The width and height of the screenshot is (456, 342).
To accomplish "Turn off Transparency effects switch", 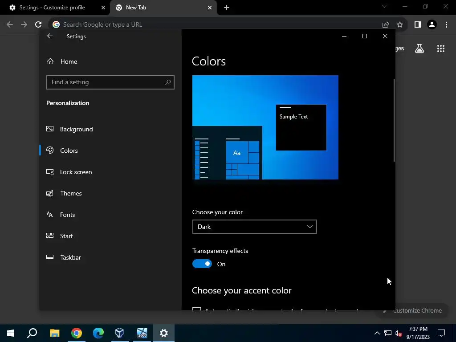I will click(202, 264).
